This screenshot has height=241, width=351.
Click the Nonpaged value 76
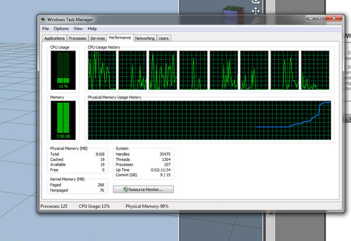(x=102, y=190)
